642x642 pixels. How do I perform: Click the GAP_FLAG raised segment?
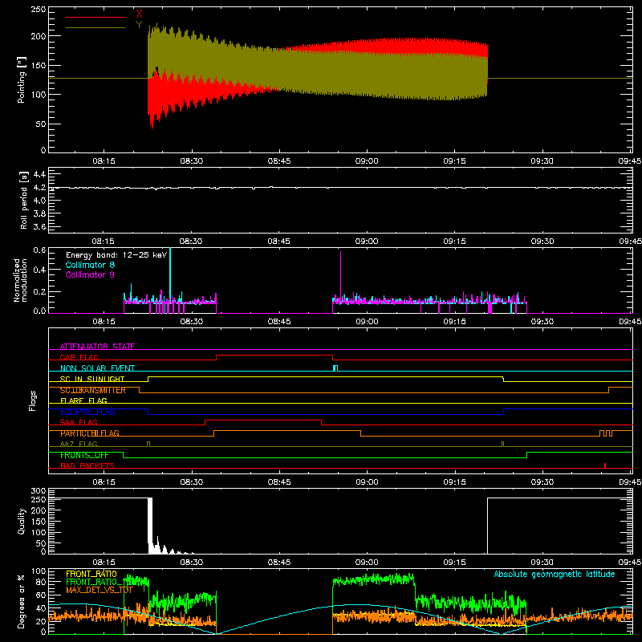click(x=274, y=356)
